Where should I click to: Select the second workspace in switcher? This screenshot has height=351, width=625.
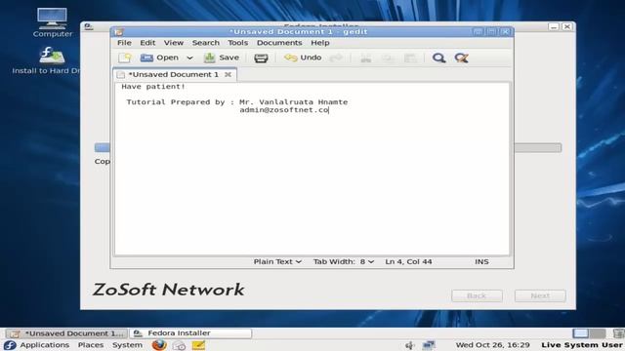598,333
